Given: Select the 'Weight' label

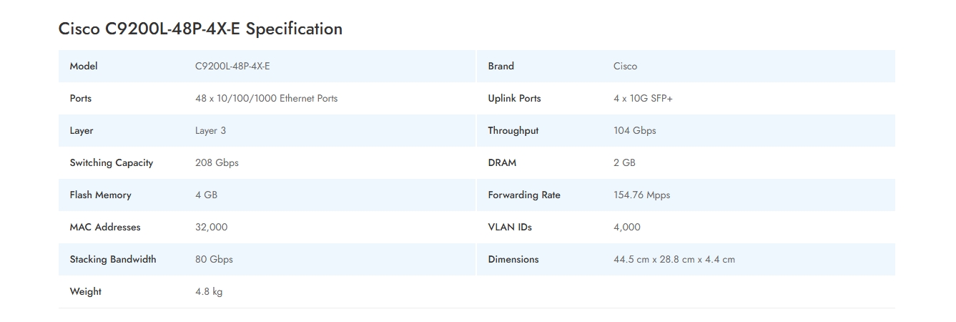Looking at the screenshot, I should [x=85, y=291].
